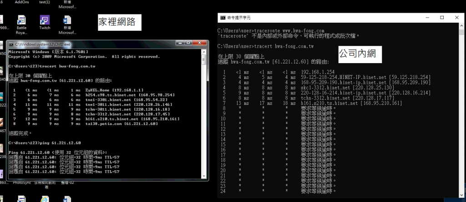Close the CMD.exe window
466x202 pixels.
199,43
